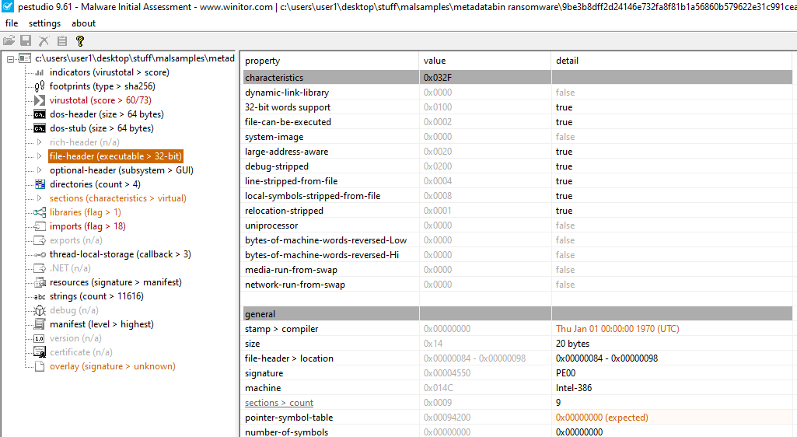
Task: Click the strings abc icon
Action: [40, 296]
